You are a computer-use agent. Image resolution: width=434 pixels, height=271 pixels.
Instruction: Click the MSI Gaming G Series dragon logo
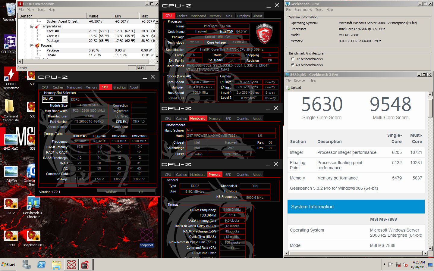click(x=264, y=34)
